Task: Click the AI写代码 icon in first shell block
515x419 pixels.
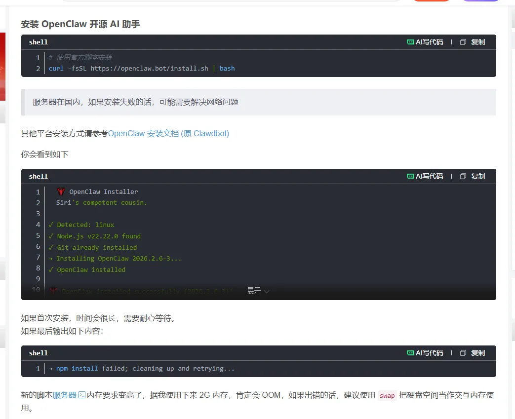Action: (410, 42)
